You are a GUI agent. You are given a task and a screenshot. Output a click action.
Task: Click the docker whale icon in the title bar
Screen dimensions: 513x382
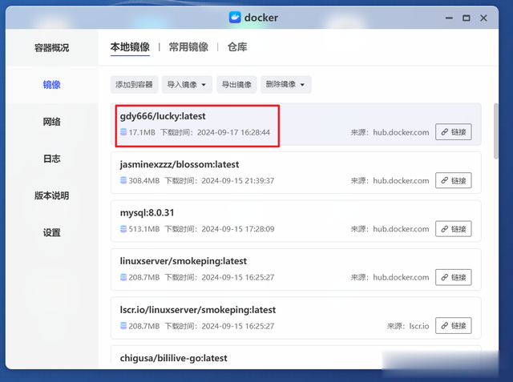tap(235, 18)
